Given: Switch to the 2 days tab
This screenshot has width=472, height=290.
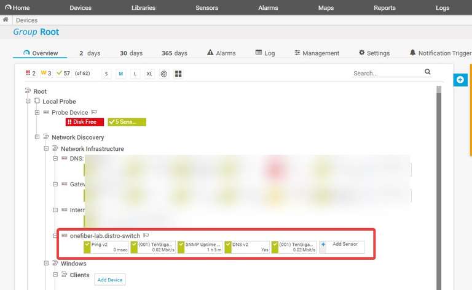Looking at the screenshot, I should [x=90, y=53].
